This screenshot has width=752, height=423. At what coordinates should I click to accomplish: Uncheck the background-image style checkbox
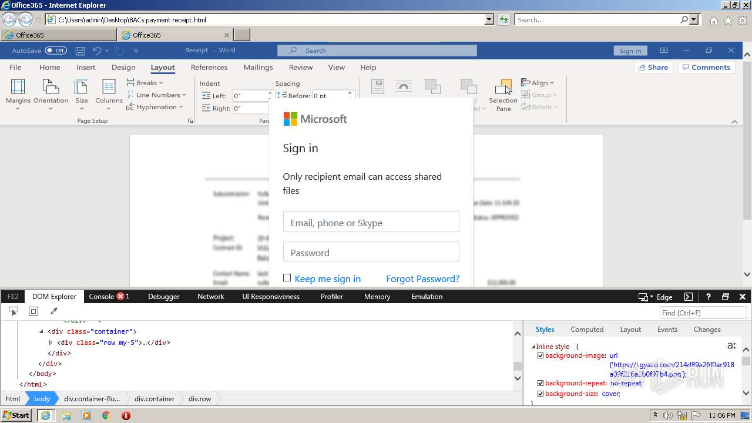pos(540,355)
